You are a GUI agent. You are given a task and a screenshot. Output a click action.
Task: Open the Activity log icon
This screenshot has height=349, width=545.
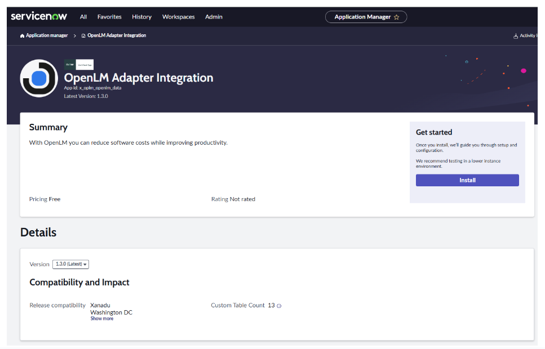pyautogui.click(x=516, y=36)
